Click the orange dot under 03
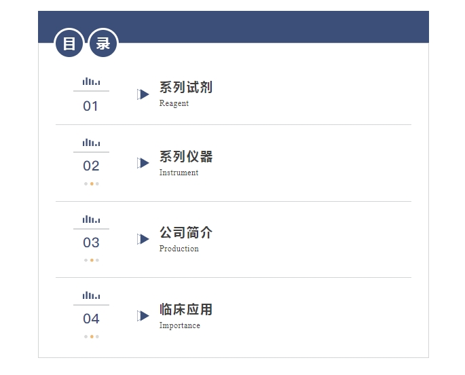The height and width of the screenshot is (375, 465). 92,260
